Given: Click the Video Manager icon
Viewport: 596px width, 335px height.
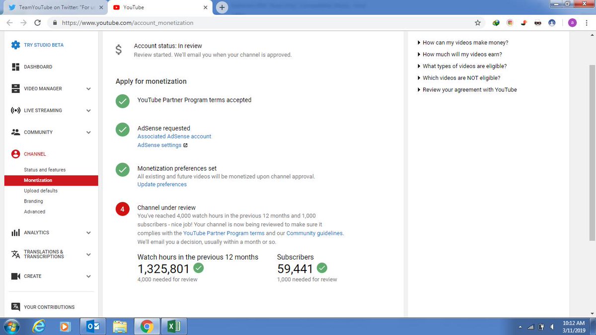Looking at the screenshot, I should tap(15, 89).
